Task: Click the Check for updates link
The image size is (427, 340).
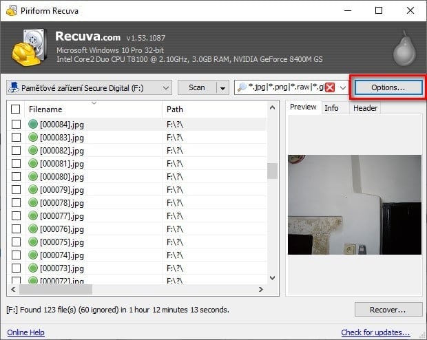Action: click(x=375, y=332)
